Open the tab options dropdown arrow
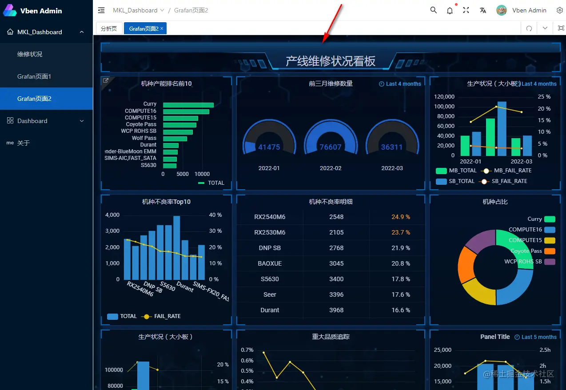 545,28
